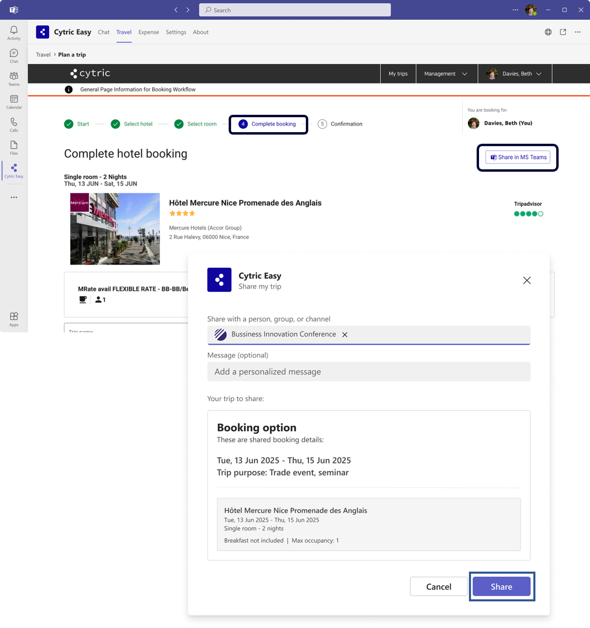This screenshot has width=590, height=628.
Task: Click the Share button in dialog
Action: 501,587
